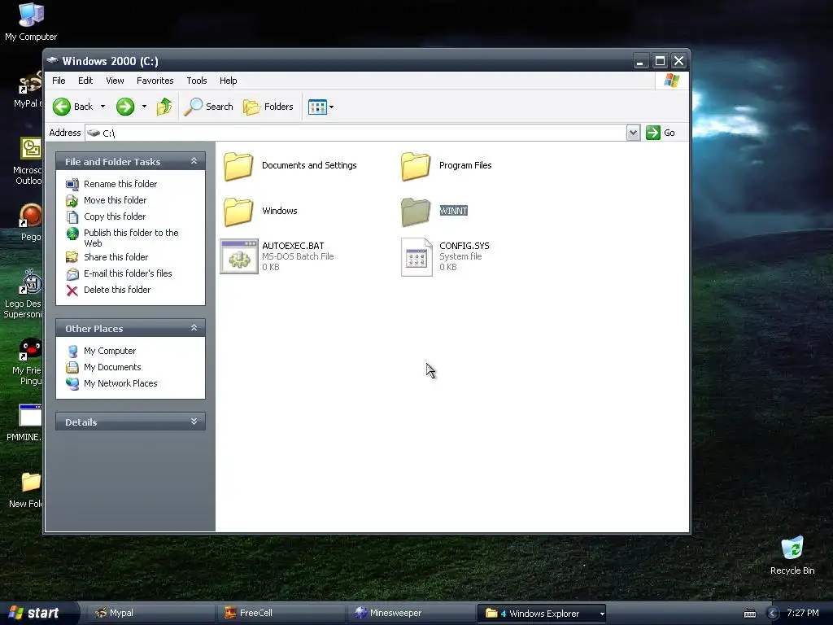Click Share this folder link
Image resolution: width=833 pixels, height=625 pixels.
coord(116,257)
